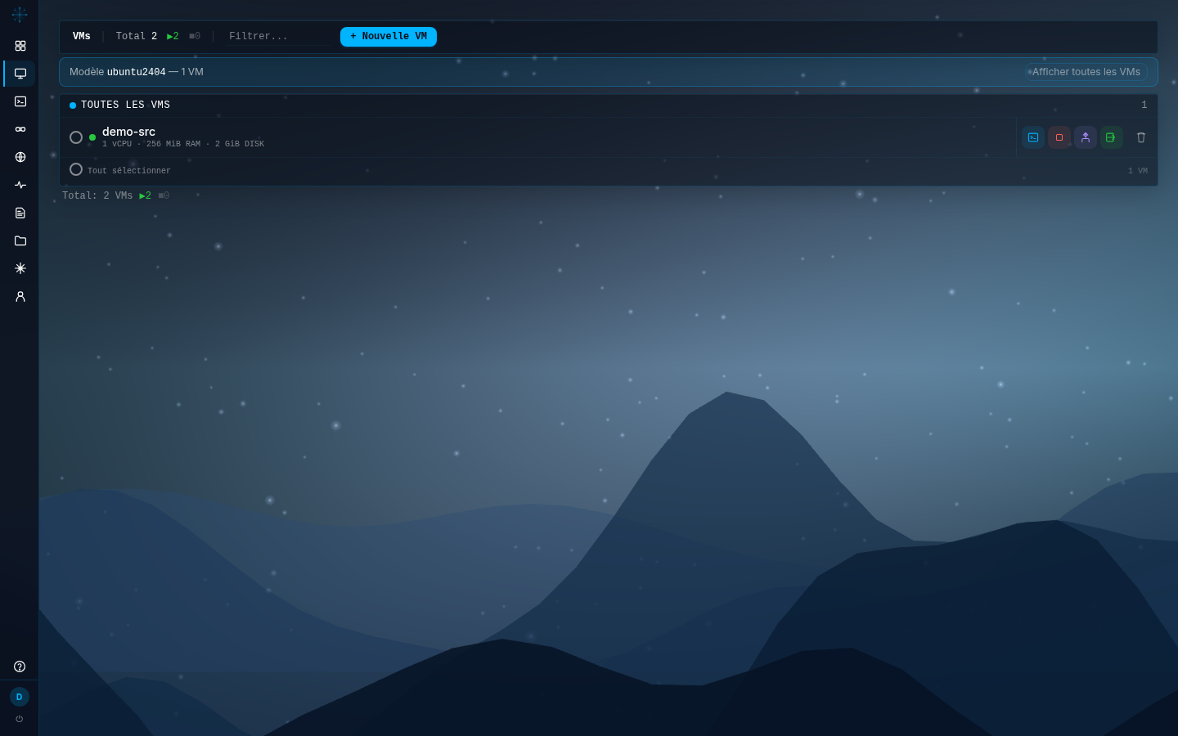This screenshot has height=736, width=1178.
Task: Click the running VMs count in toolbar
Action: click(x=173, y=37)
